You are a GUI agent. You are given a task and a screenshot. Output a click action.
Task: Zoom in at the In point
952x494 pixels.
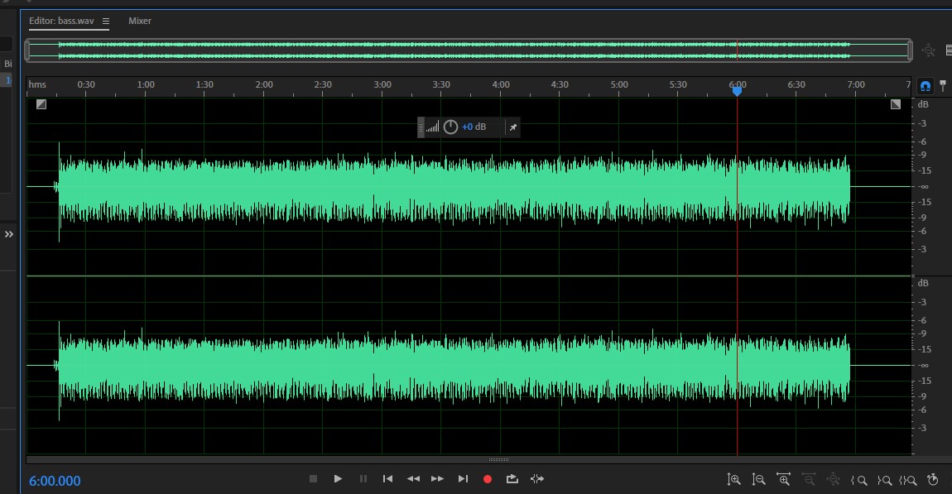coord(858,480)
